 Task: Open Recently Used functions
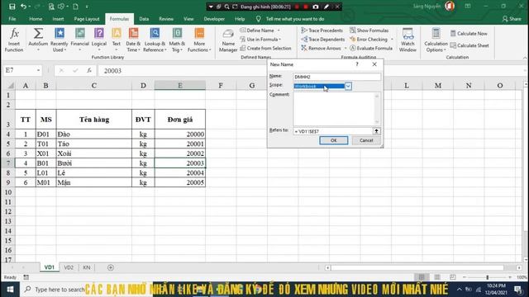[x=59, y=40]
